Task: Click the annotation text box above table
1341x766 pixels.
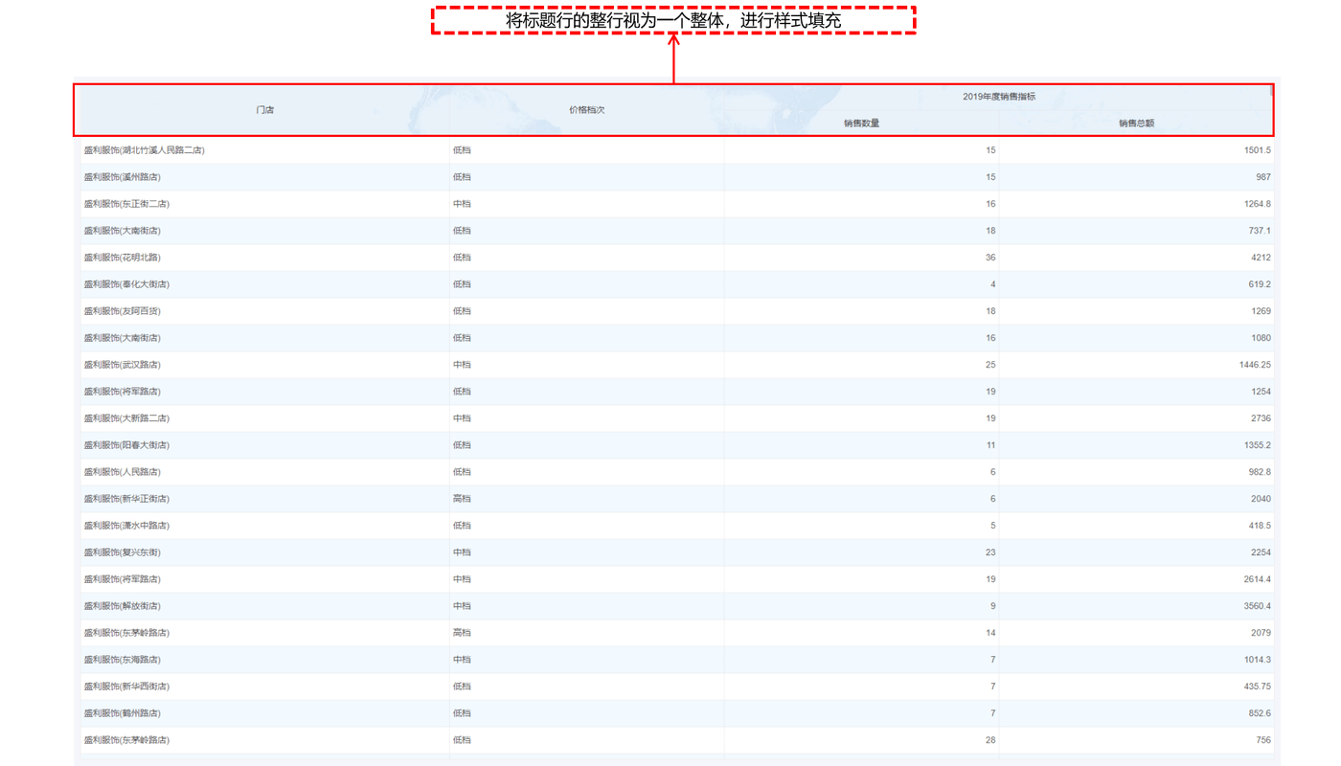Action: (x=673, y=20)
